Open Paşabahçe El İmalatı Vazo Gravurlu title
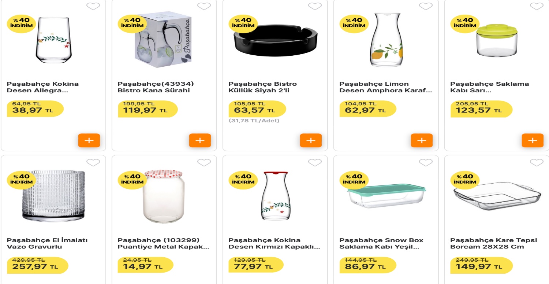Screen dimensions: 549x284 (x=48, y=243)
